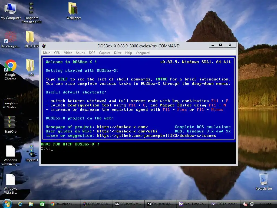277x208 pixels.
Task: Select the Uty99nO desktop icon
Action: point(31,153)
